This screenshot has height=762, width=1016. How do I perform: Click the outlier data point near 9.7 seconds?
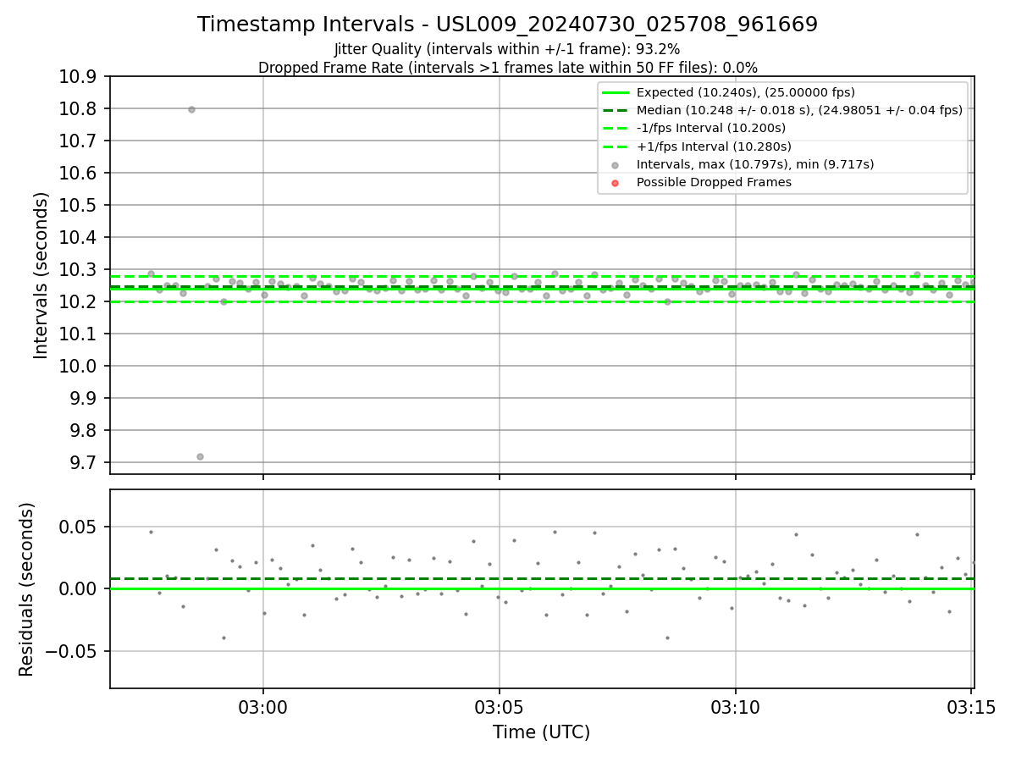click(x=200, y=456)
